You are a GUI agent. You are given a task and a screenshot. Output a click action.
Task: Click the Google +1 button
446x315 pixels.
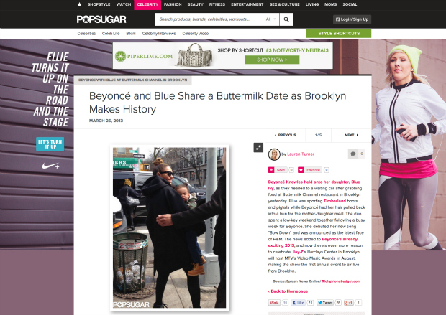348,303
